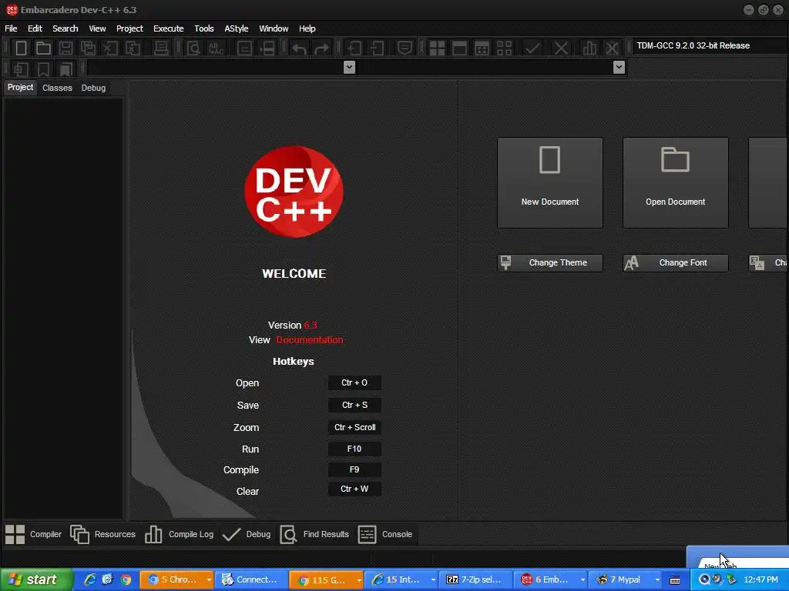
Task: Click the Replace AB-to-AC toolbar icon
Action: coord(217,48)
